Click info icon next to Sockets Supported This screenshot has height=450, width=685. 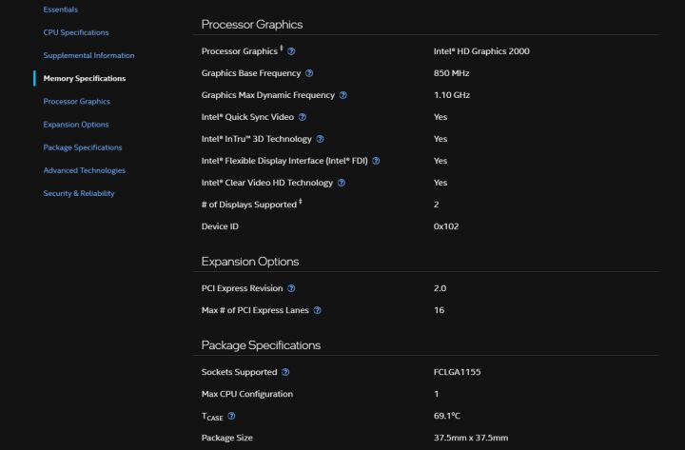pos(286,372)
